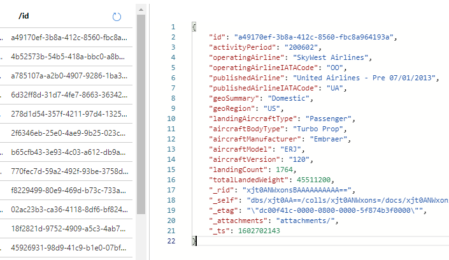The width and height of the screenshot is (449, 260).
Task: Click operatingAirlineIATACode value "OO"
Action: [x=335, y=68]
